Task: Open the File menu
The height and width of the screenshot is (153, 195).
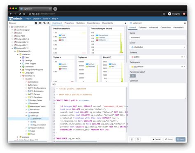Action: 28,19
